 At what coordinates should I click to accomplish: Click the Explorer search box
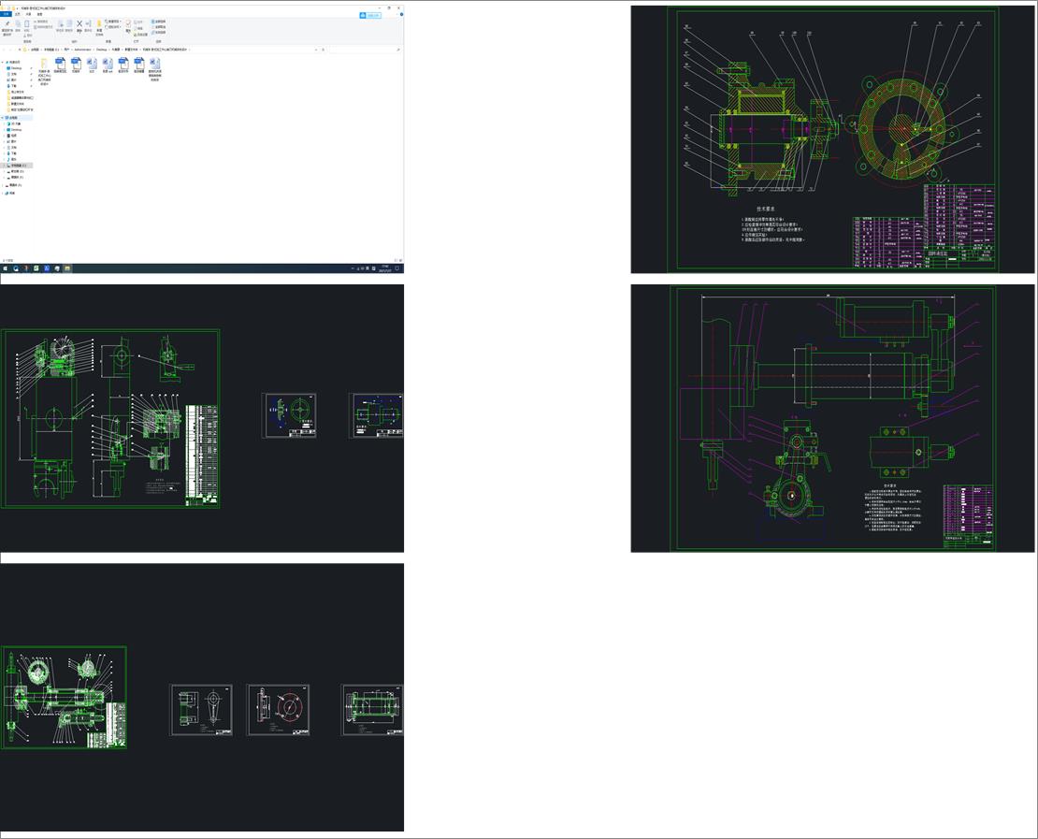pyautogui.click(x=369, y=49)
